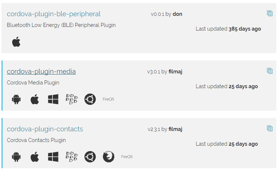The image size is (277, 173).
Task: Copy install command for ble-peripheral plugin
Action: pos(270,13)
